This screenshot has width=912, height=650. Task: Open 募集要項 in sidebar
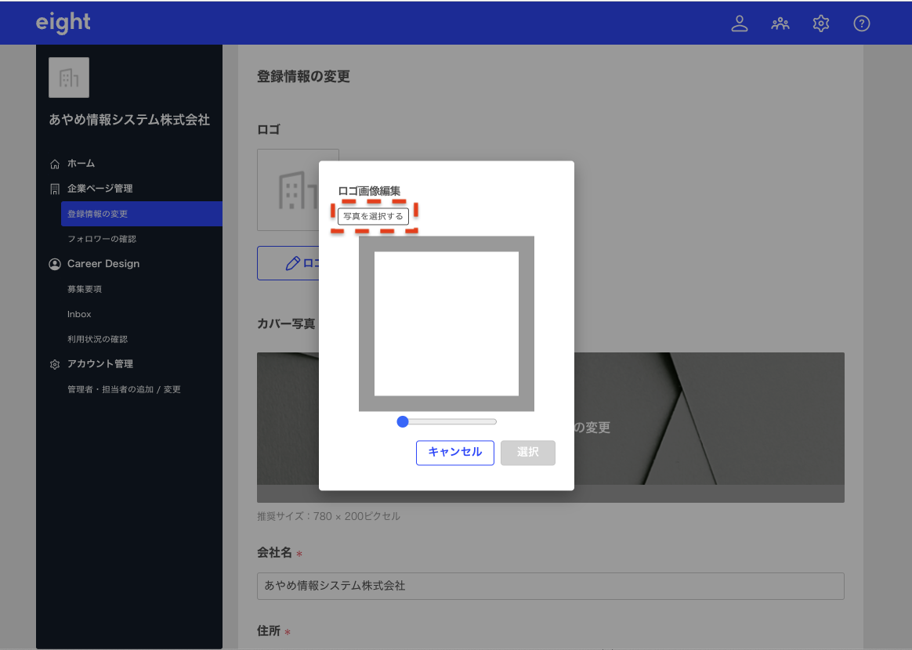[x=85, y=289]
